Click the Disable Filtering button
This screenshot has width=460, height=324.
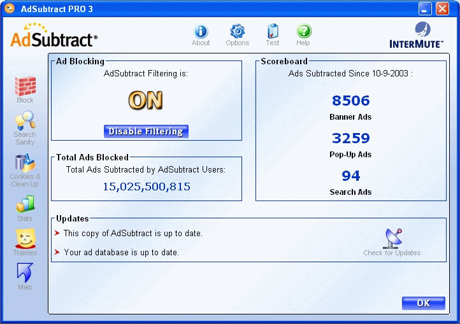coord(146,131)
